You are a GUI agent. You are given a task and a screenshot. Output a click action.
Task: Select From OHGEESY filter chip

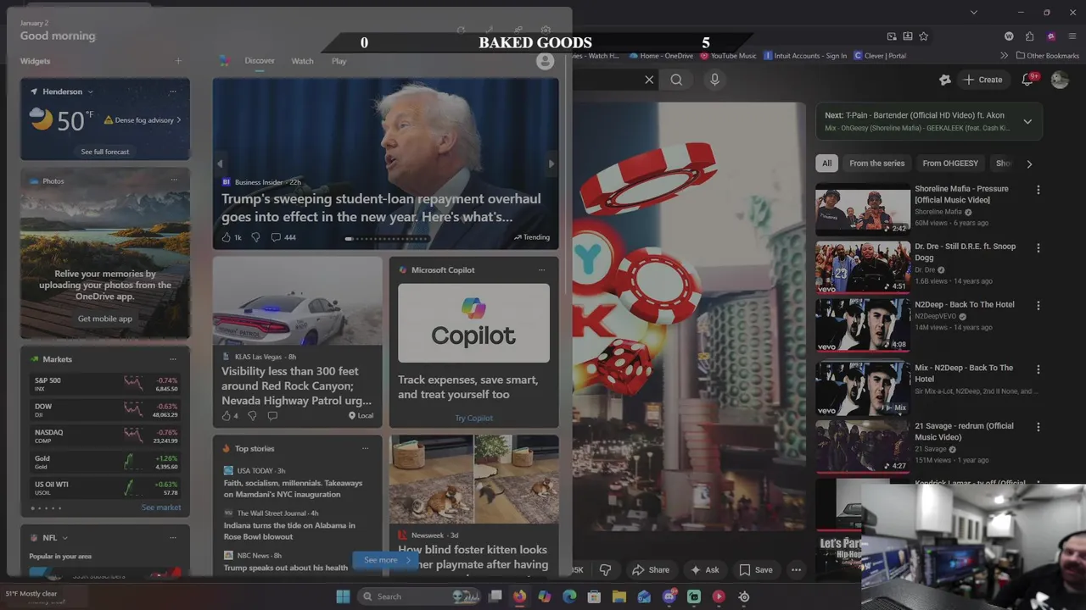pos(950,164)
